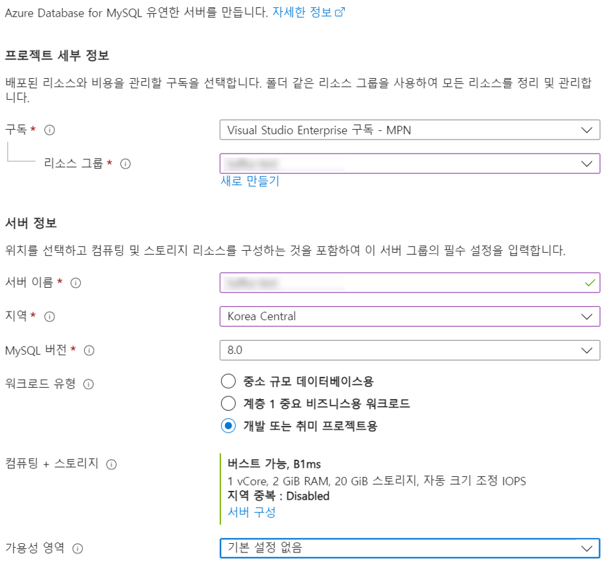Screen dimensions: 610x561
Task: Open the 서버 이름 info icon
Action: pos(75,282)
